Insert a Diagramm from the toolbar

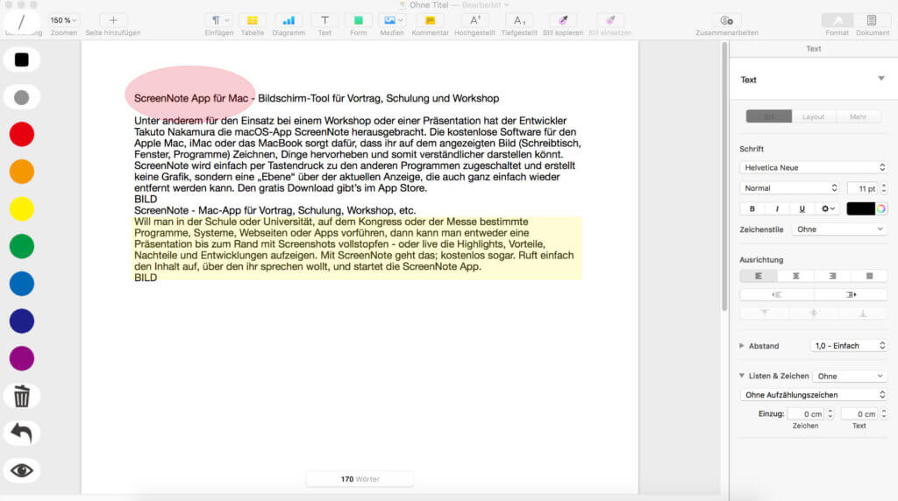[x=289, y=20]
